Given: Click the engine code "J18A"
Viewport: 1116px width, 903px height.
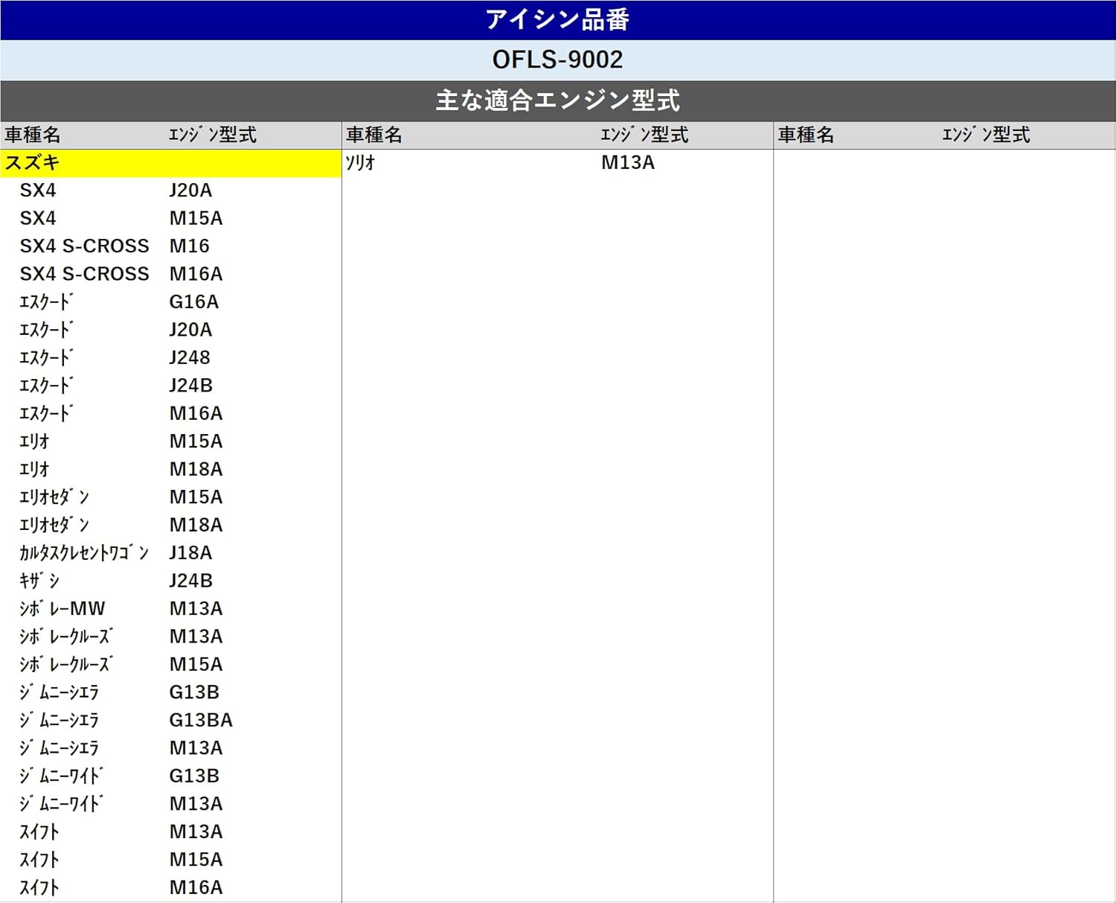Looking at the screenshot, I should (190, 553).
